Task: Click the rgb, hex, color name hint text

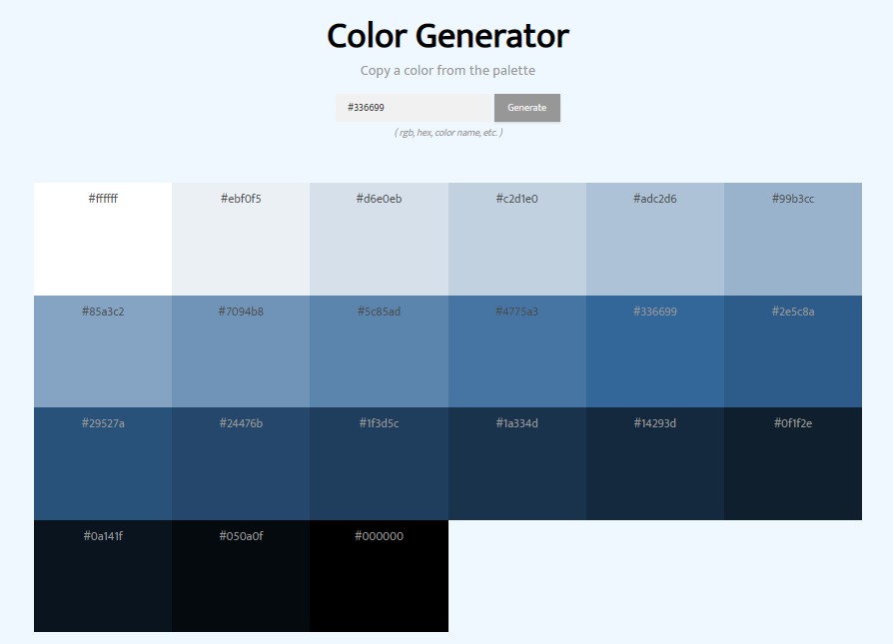Action: [448, 131]
